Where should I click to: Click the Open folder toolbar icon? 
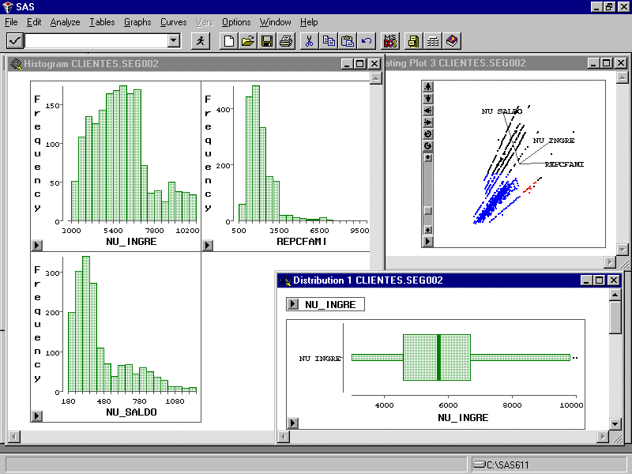[x=247, y=40]
